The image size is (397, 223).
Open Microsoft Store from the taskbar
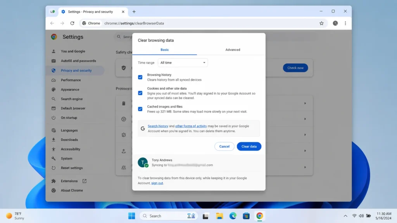click(246, 216)
